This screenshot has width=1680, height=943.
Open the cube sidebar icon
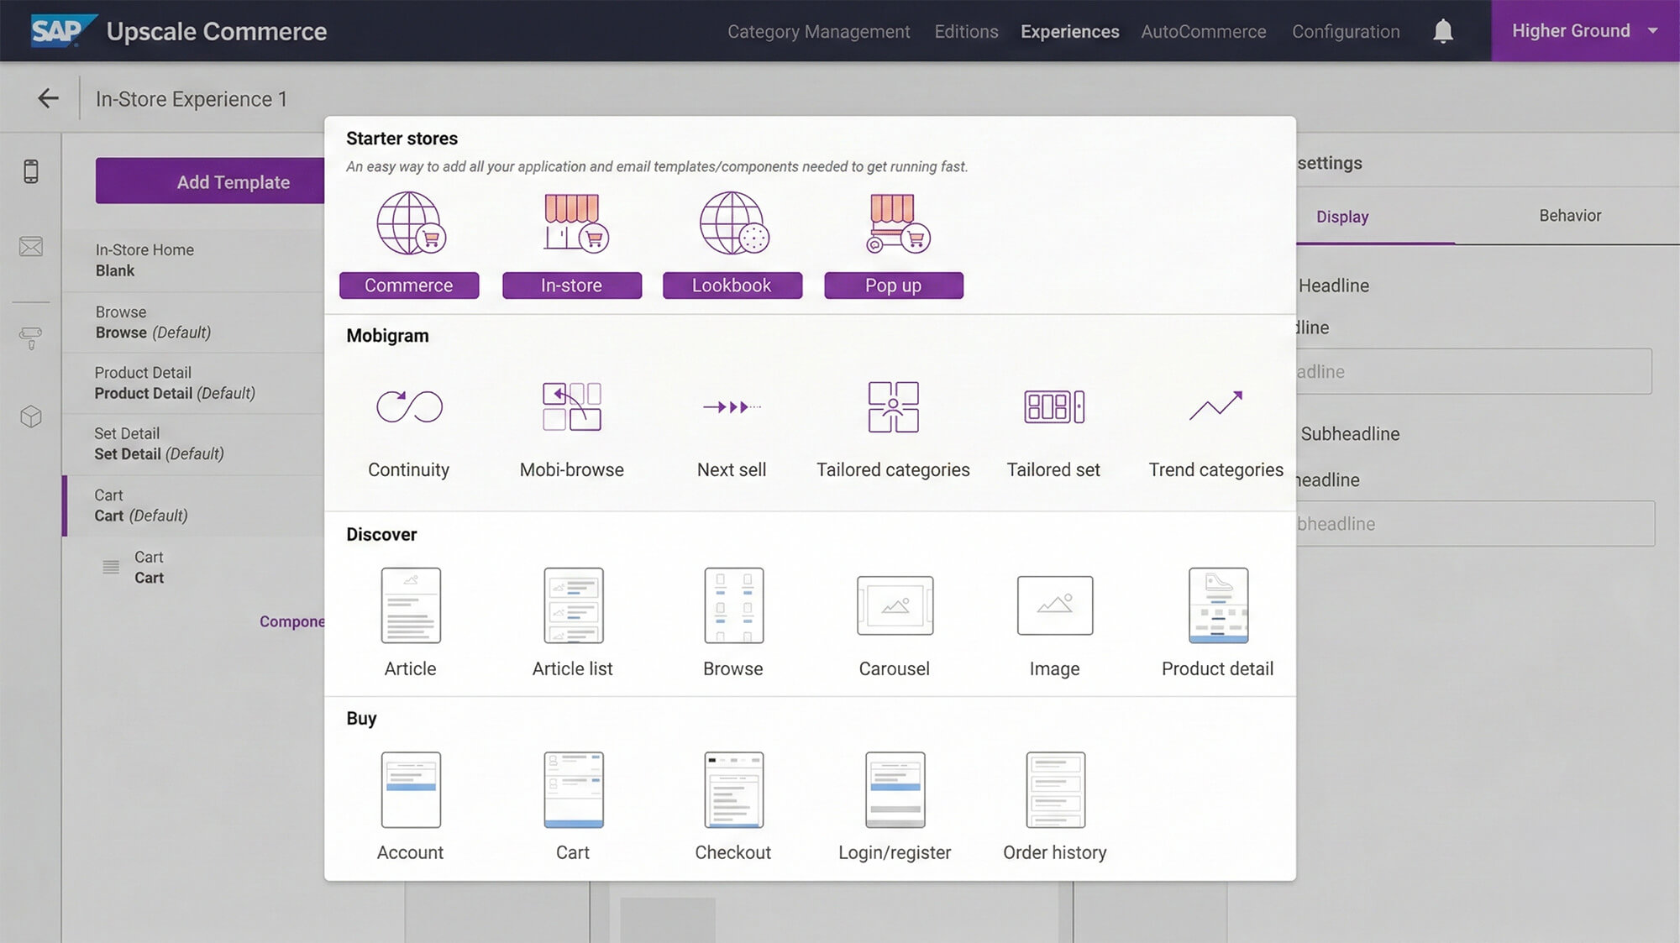[31, 416]
